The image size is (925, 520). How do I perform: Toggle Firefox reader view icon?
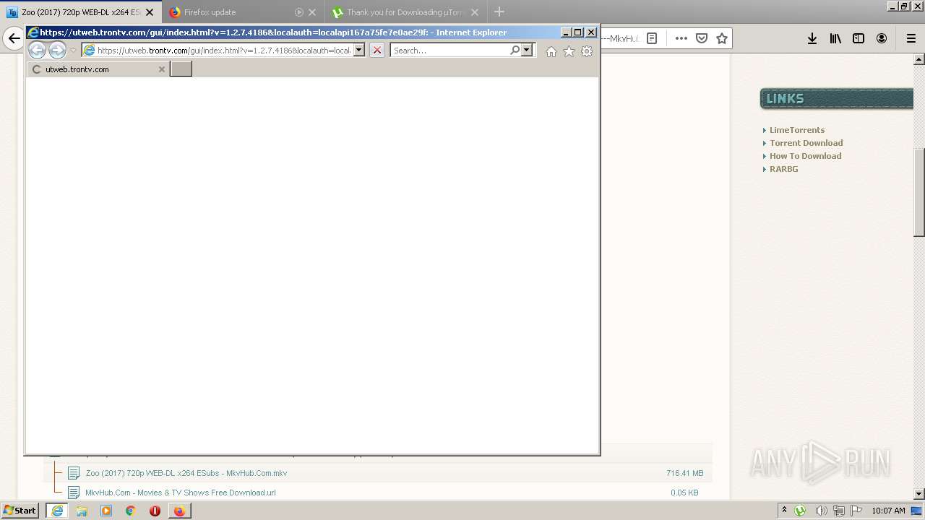(652, 38)
